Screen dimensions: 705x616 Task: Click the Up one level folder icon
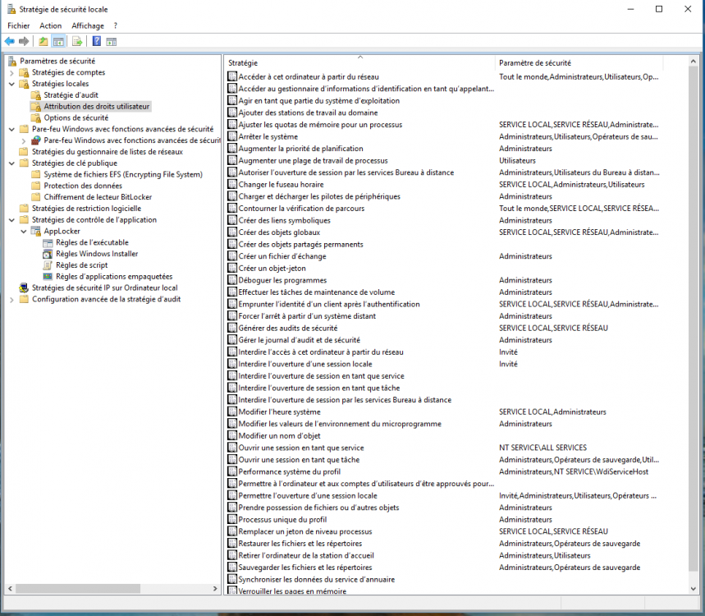43,41
